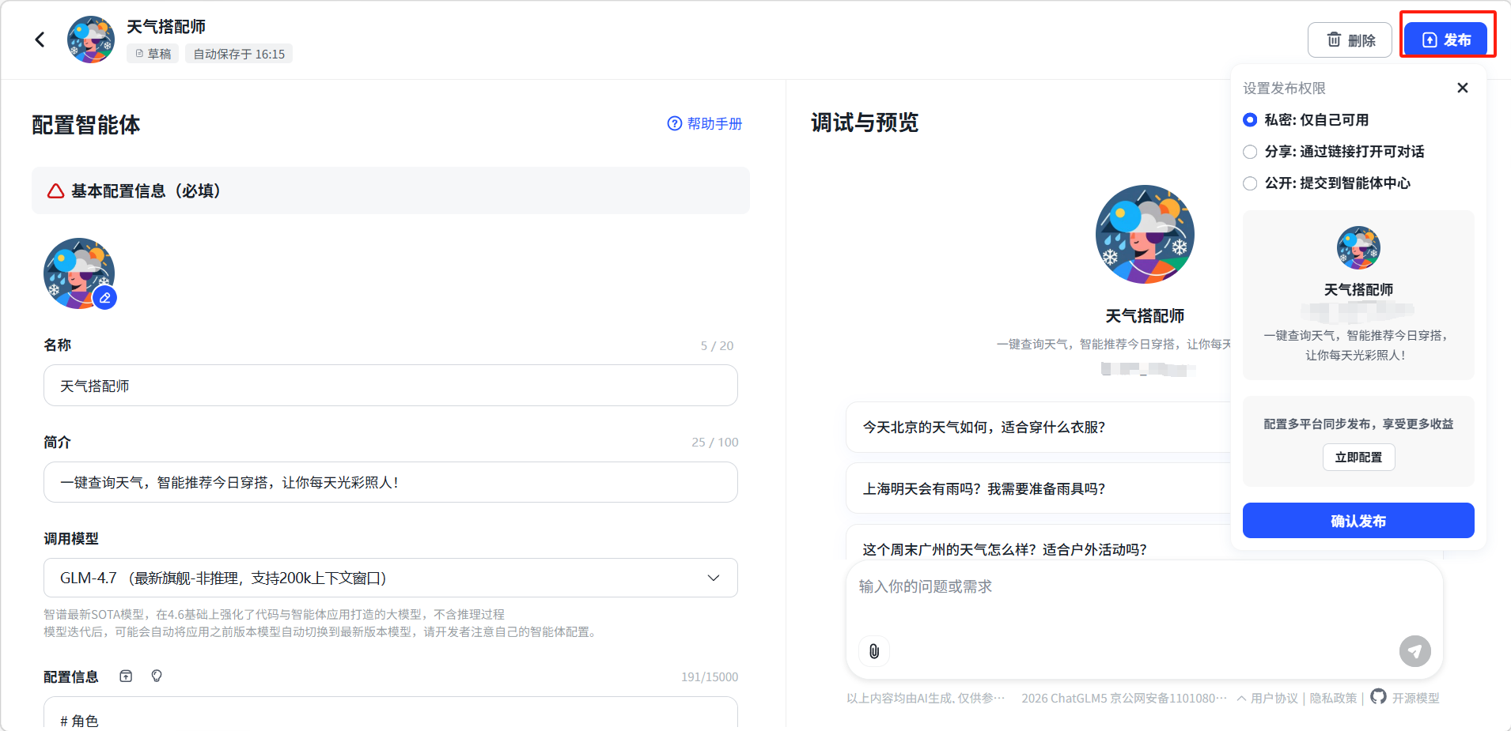Select 分享: 通过链接打开可对话 option
This screenshot has width=1511, height=731.
(1250, 152)
